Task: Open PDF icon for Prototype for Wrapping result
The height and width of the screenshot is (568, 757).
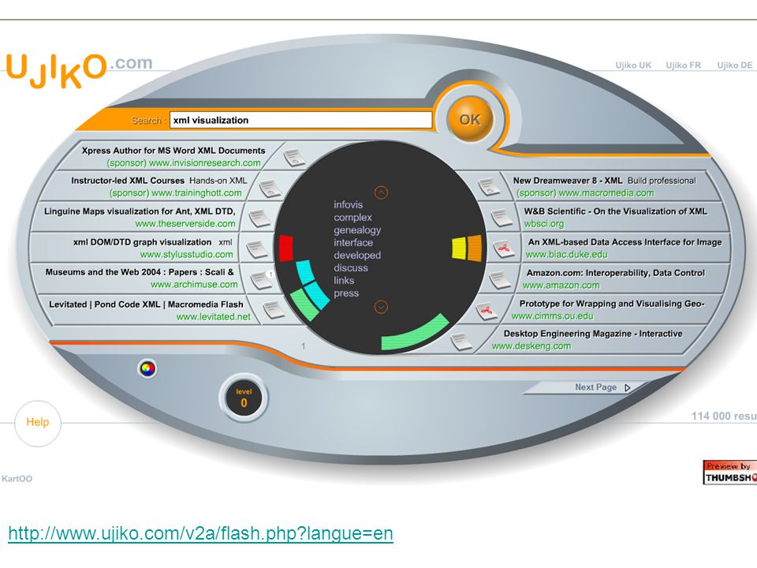Action: click(x=487, y=311)
